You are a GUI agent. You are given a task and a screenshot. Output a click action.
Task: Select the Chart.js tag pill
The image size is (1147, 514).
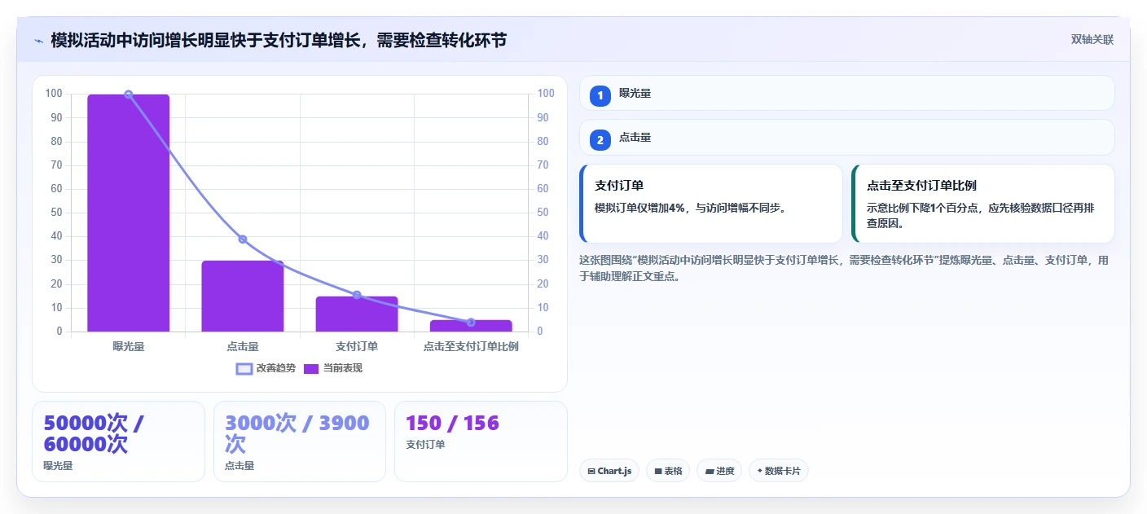coord(609,471)
